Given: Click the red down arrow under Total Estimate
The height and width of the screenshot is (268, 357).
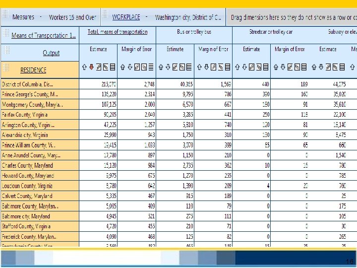Looking at the screenshot, I should 92,67.
